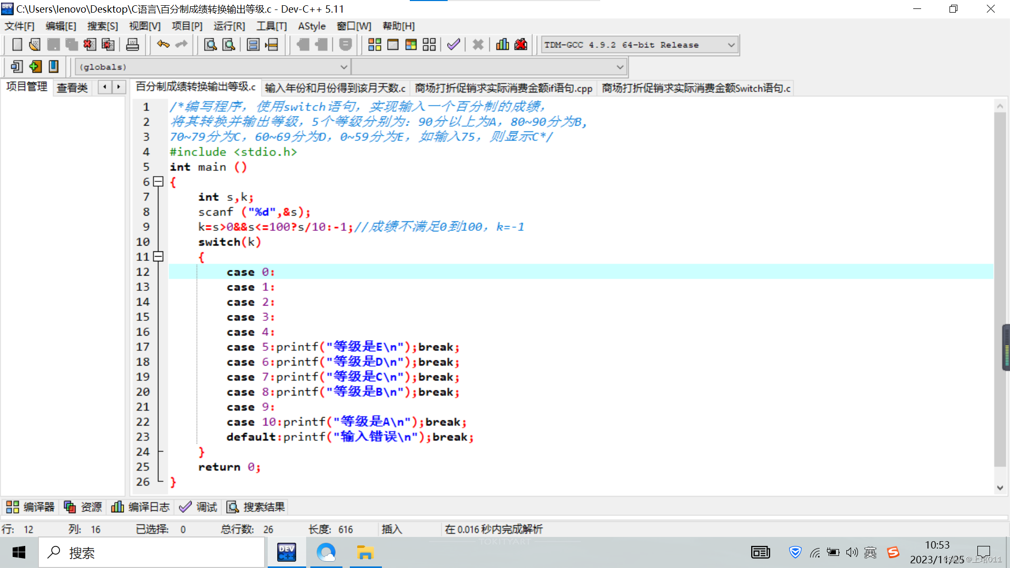Click the Print toolbar icon
This screenshot has width=1010, height=568.
(x=133, y=45)
